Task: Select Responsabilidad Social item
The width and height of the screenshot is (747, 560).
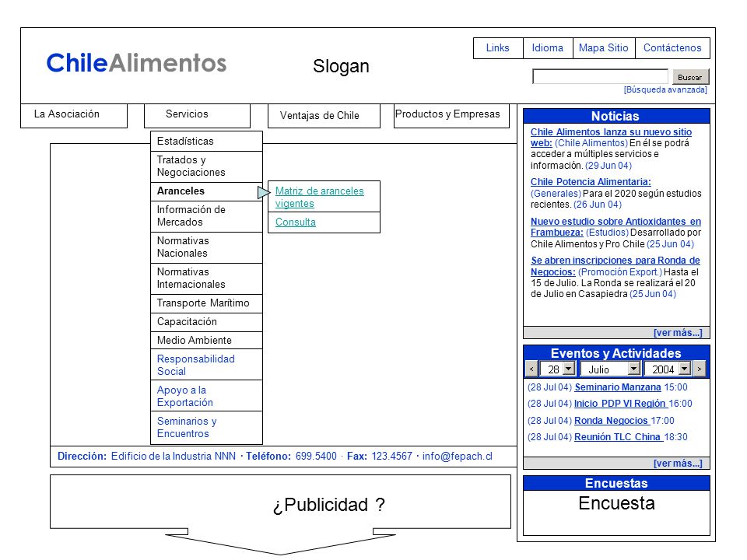Action: click(206, 365)
